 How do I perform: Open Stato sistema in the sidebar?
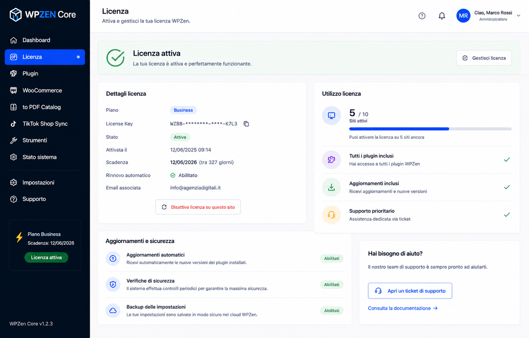45,157
